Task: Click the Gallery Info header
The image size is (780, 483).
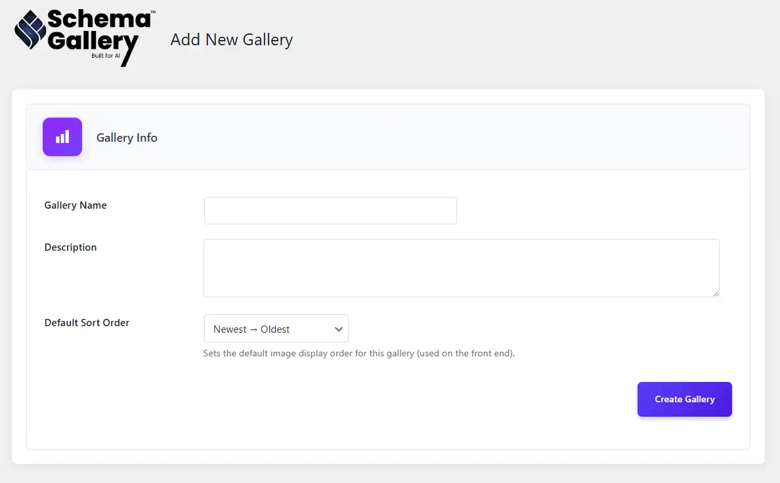Action: 127,137
